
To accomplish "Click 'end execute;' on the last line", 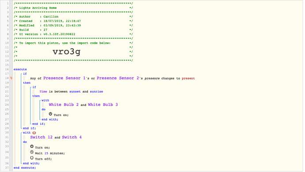I will (25, 168).
